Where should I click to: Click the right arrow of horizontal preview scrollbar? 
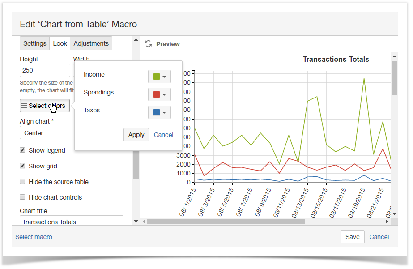tap(387, 221)
